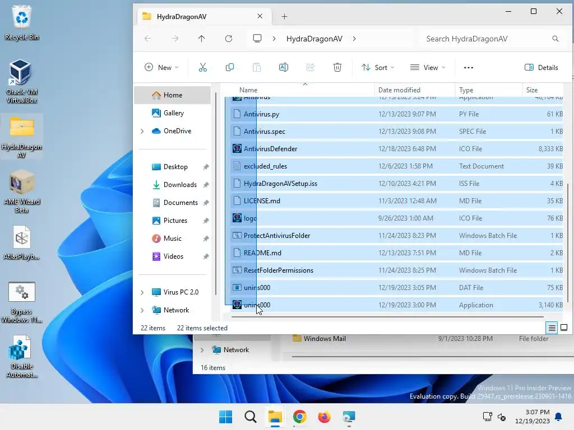
Task: Click the PC monitor icon in address bar
Action: (x=257, y=39)
